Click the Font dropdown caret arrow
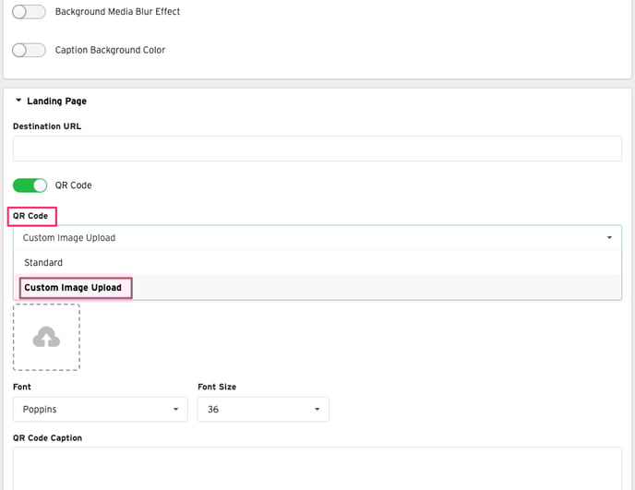Image resolution: width=635 pixels, height=490 pixels. (x=175, y=409)
